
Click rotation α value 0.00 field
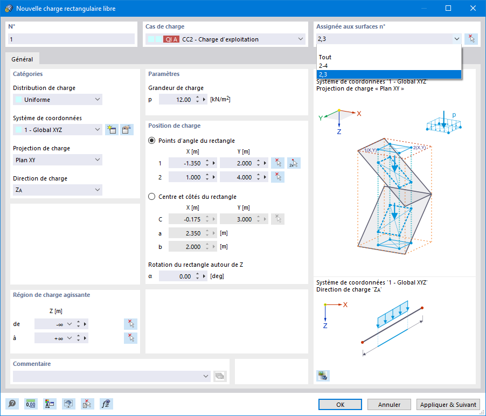click(x=177, y=276)
